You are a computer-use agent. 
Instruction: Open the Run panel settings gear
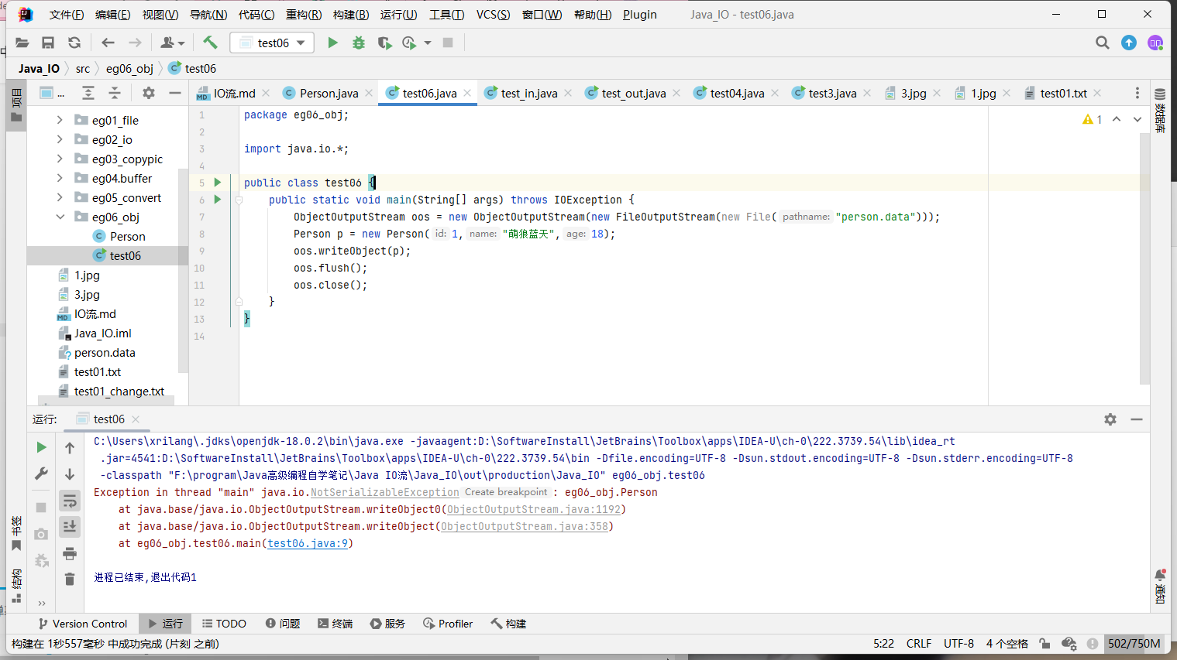coord(1110,419)
